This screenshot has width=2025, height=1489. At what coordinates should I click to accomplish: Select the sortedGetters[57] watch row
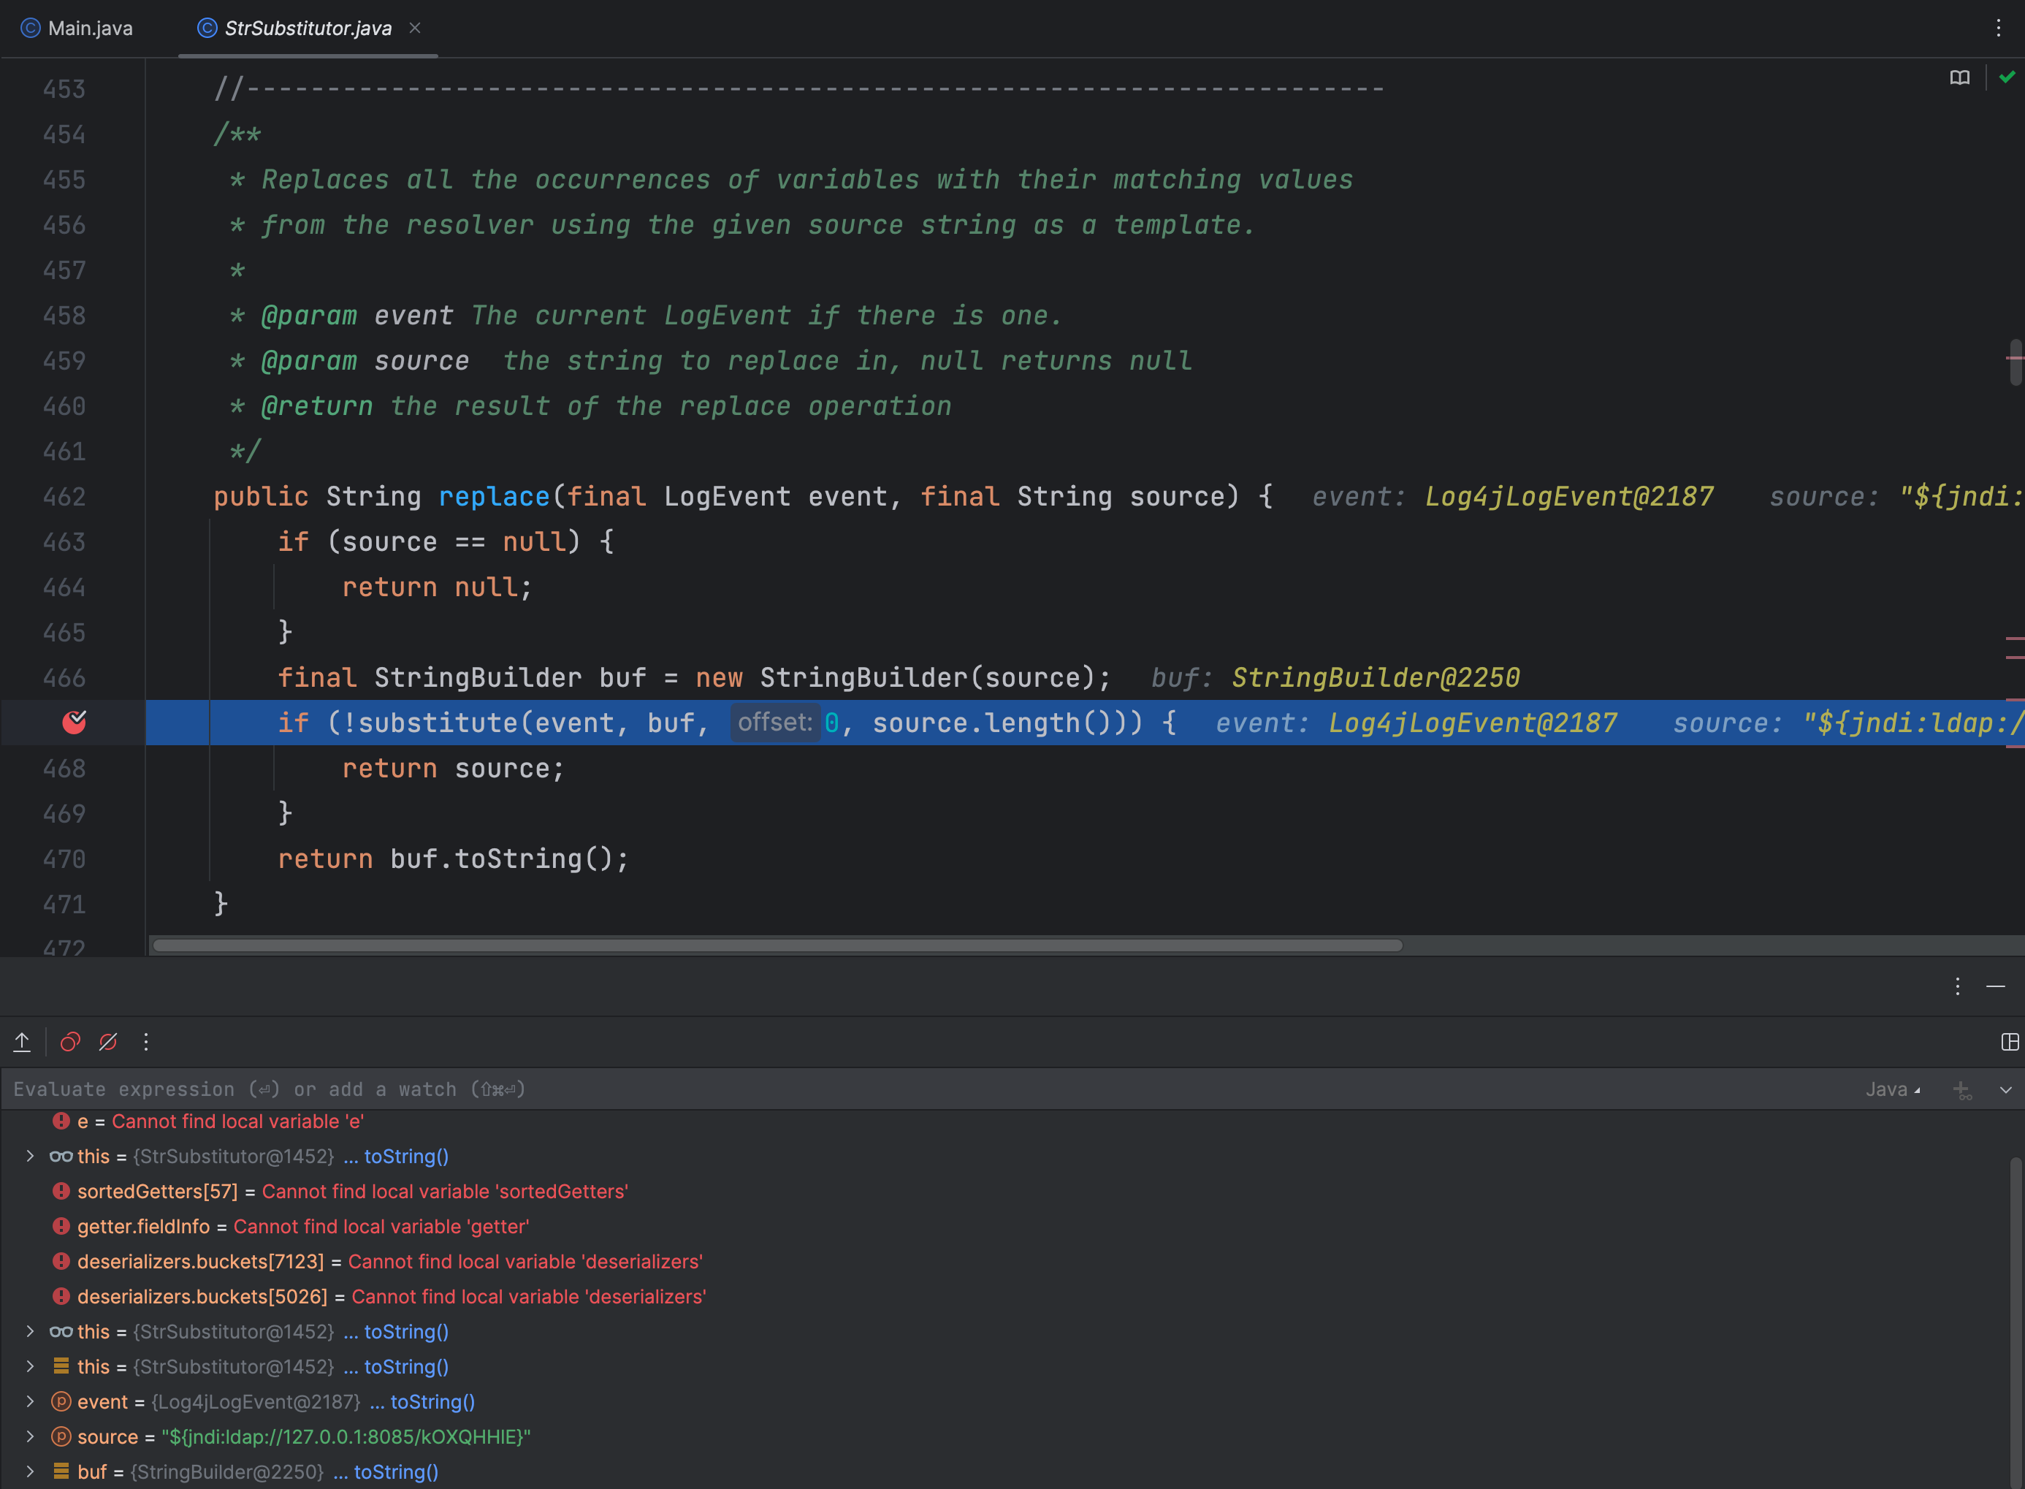1005,1192
